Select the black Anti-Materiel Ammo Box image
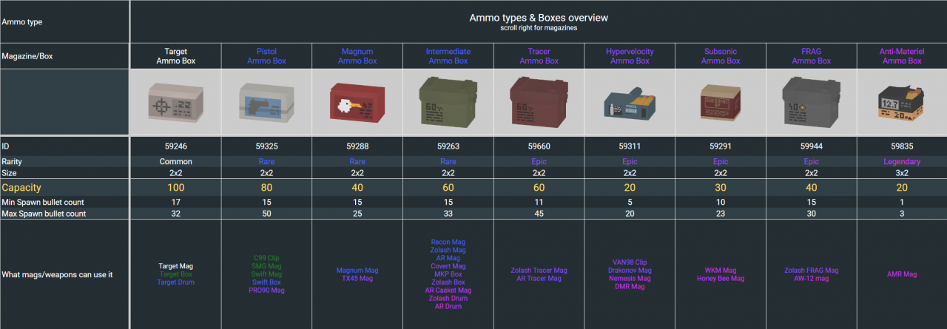The image size is (947, 329). (x=900, y=102)
